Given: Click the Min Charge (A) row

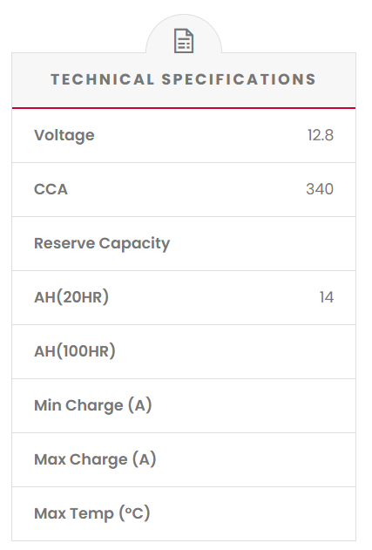Looking at the screenshot, I should 184,405.
